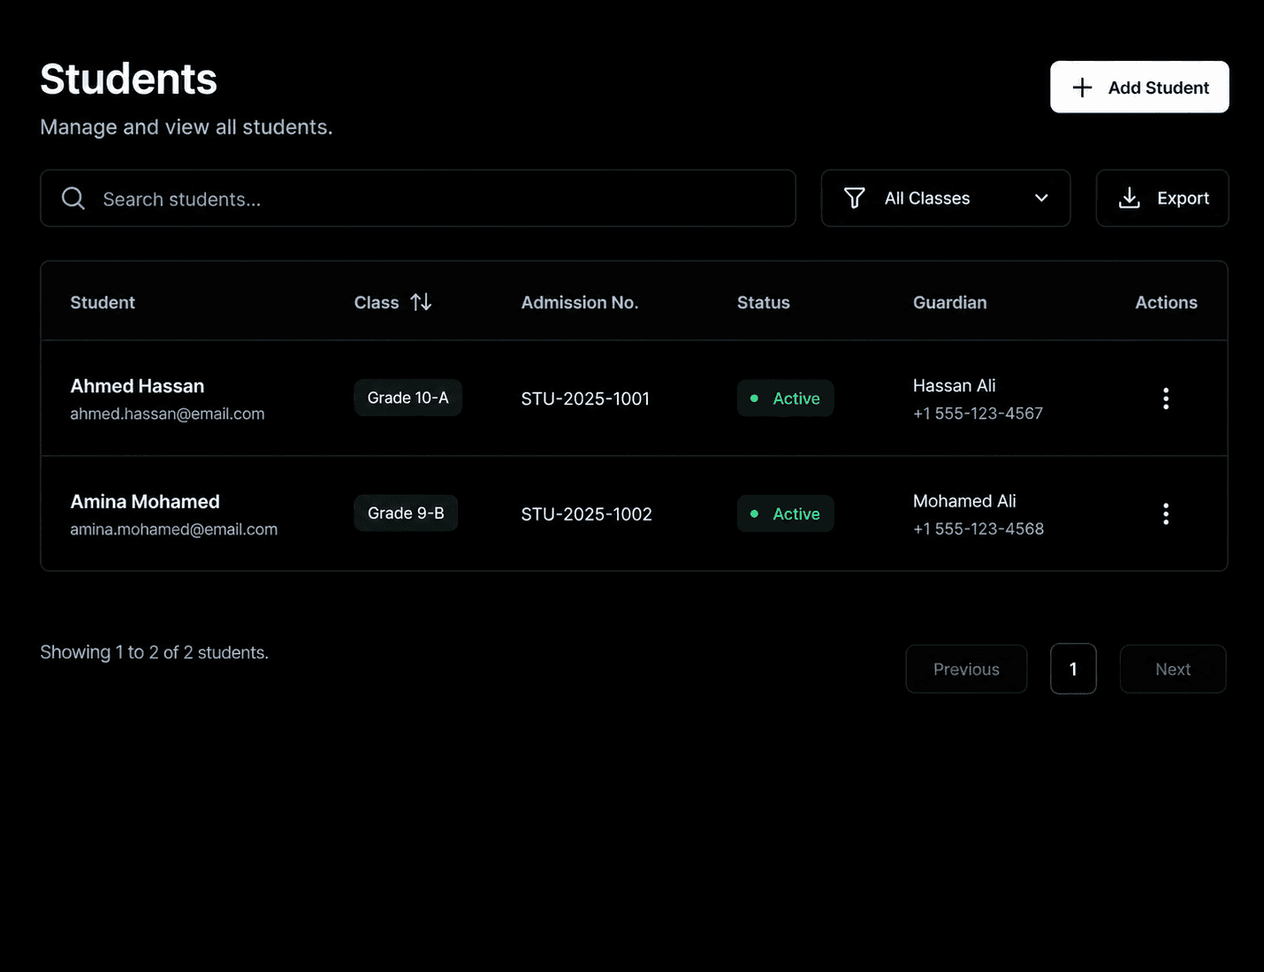
Task: Open actions menu for Amina Mohamed
Action: pos(1166,514)
